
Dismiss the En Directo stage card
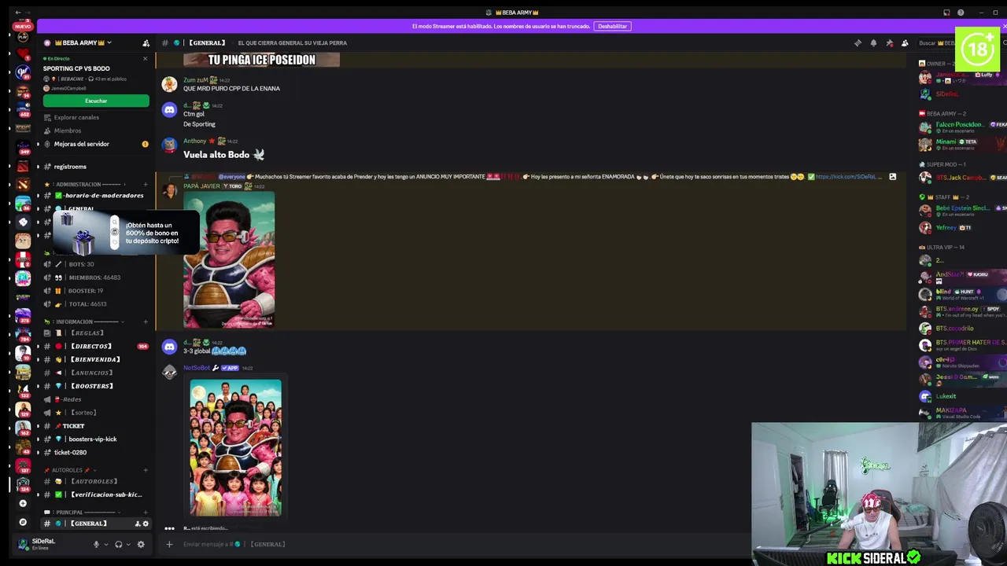point(145,59)
